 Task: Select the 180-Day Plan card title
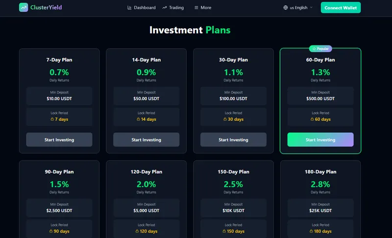tap(320, 172)
